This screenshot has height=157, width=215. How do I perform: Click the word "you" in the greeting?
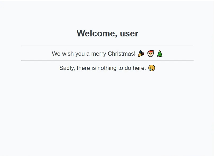(80, 54)
